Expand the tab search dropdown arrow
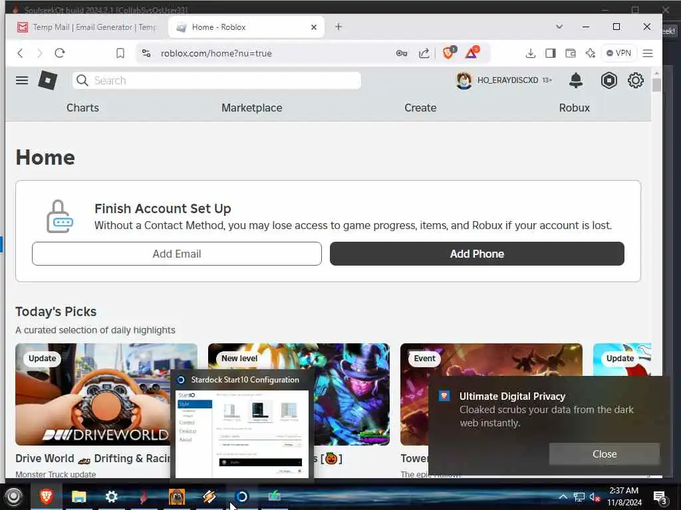Screen dimensions: 681x510 [559, 27]
